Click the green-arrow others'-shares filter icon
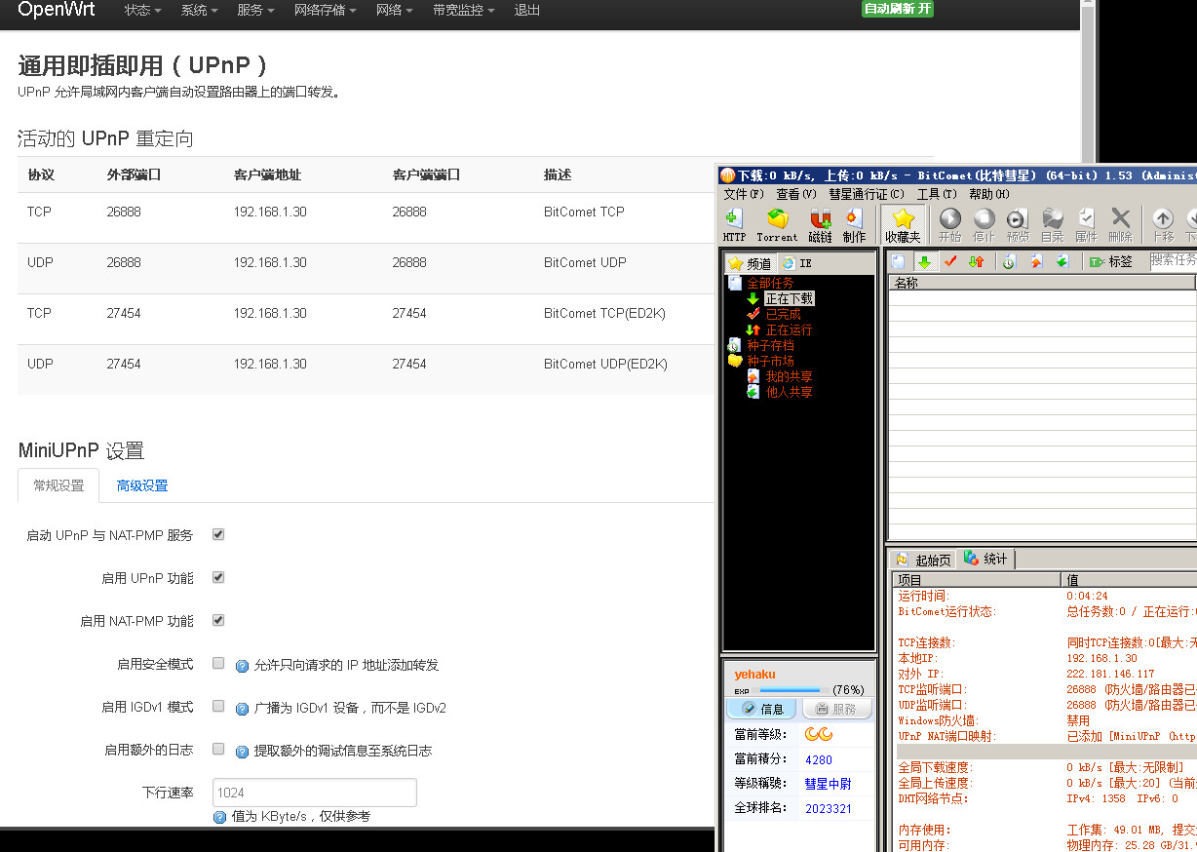This screenshot has width=1197, height=852. point(1062,261)
